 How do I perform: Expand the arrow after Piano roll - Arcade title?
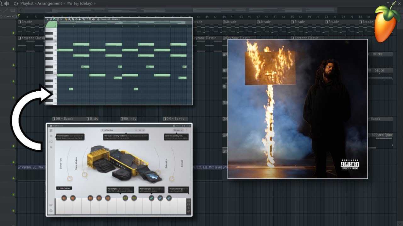pyautogui.click(x=120, y=19)
